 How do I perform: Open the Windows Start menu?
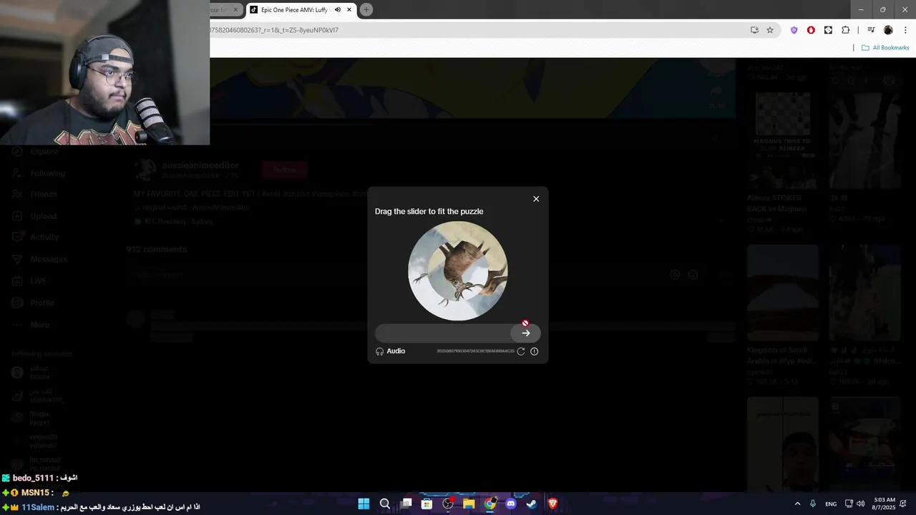click(364, 504)
